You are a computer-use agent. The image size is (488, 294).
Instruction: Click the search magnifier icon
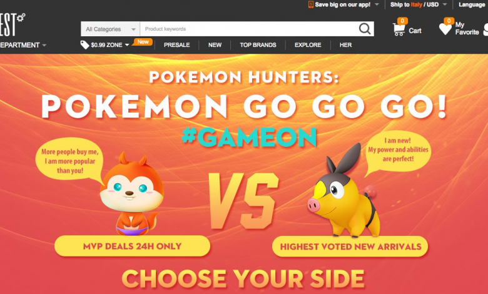pos(365,29)
